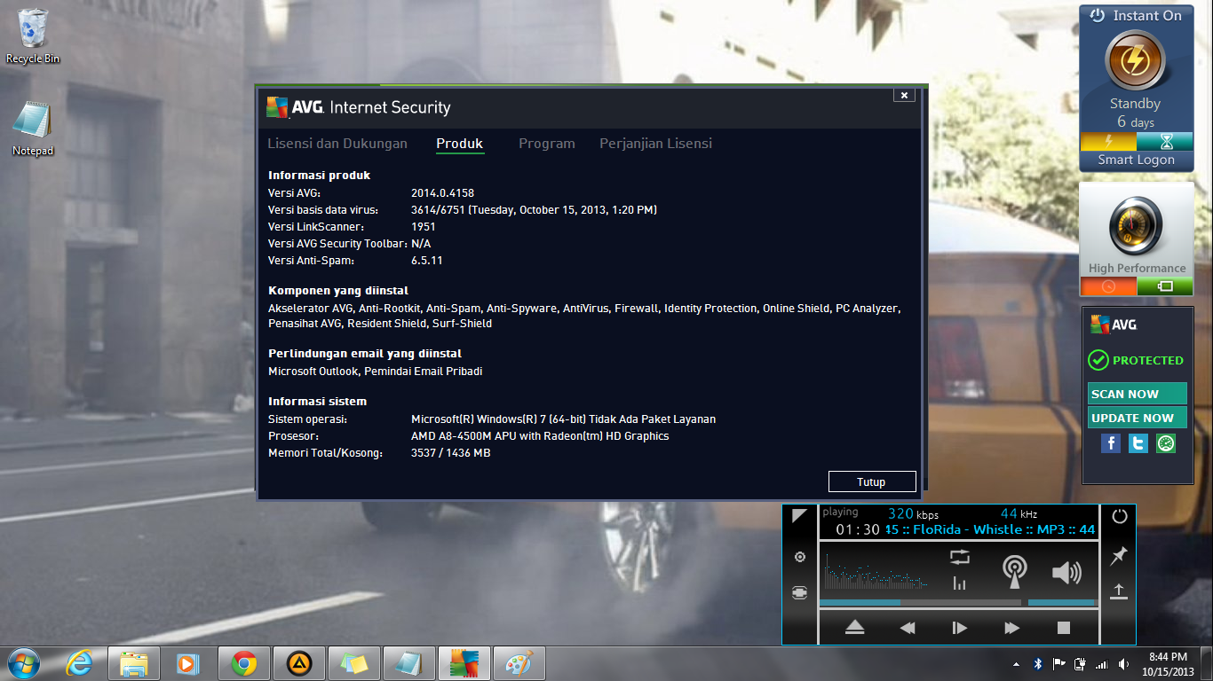The width and height of the screenshot is (1213, 681).
Task: Open Paint from the taskbar
Action: coord(519,663)
